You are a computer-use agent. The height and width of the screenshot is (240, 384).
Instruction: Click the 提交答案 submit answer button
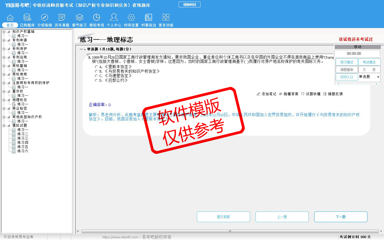(223, 217)
